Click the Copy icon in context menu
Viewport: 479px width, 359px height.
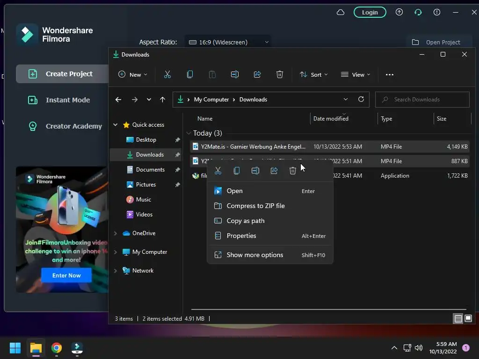[236, 171]
